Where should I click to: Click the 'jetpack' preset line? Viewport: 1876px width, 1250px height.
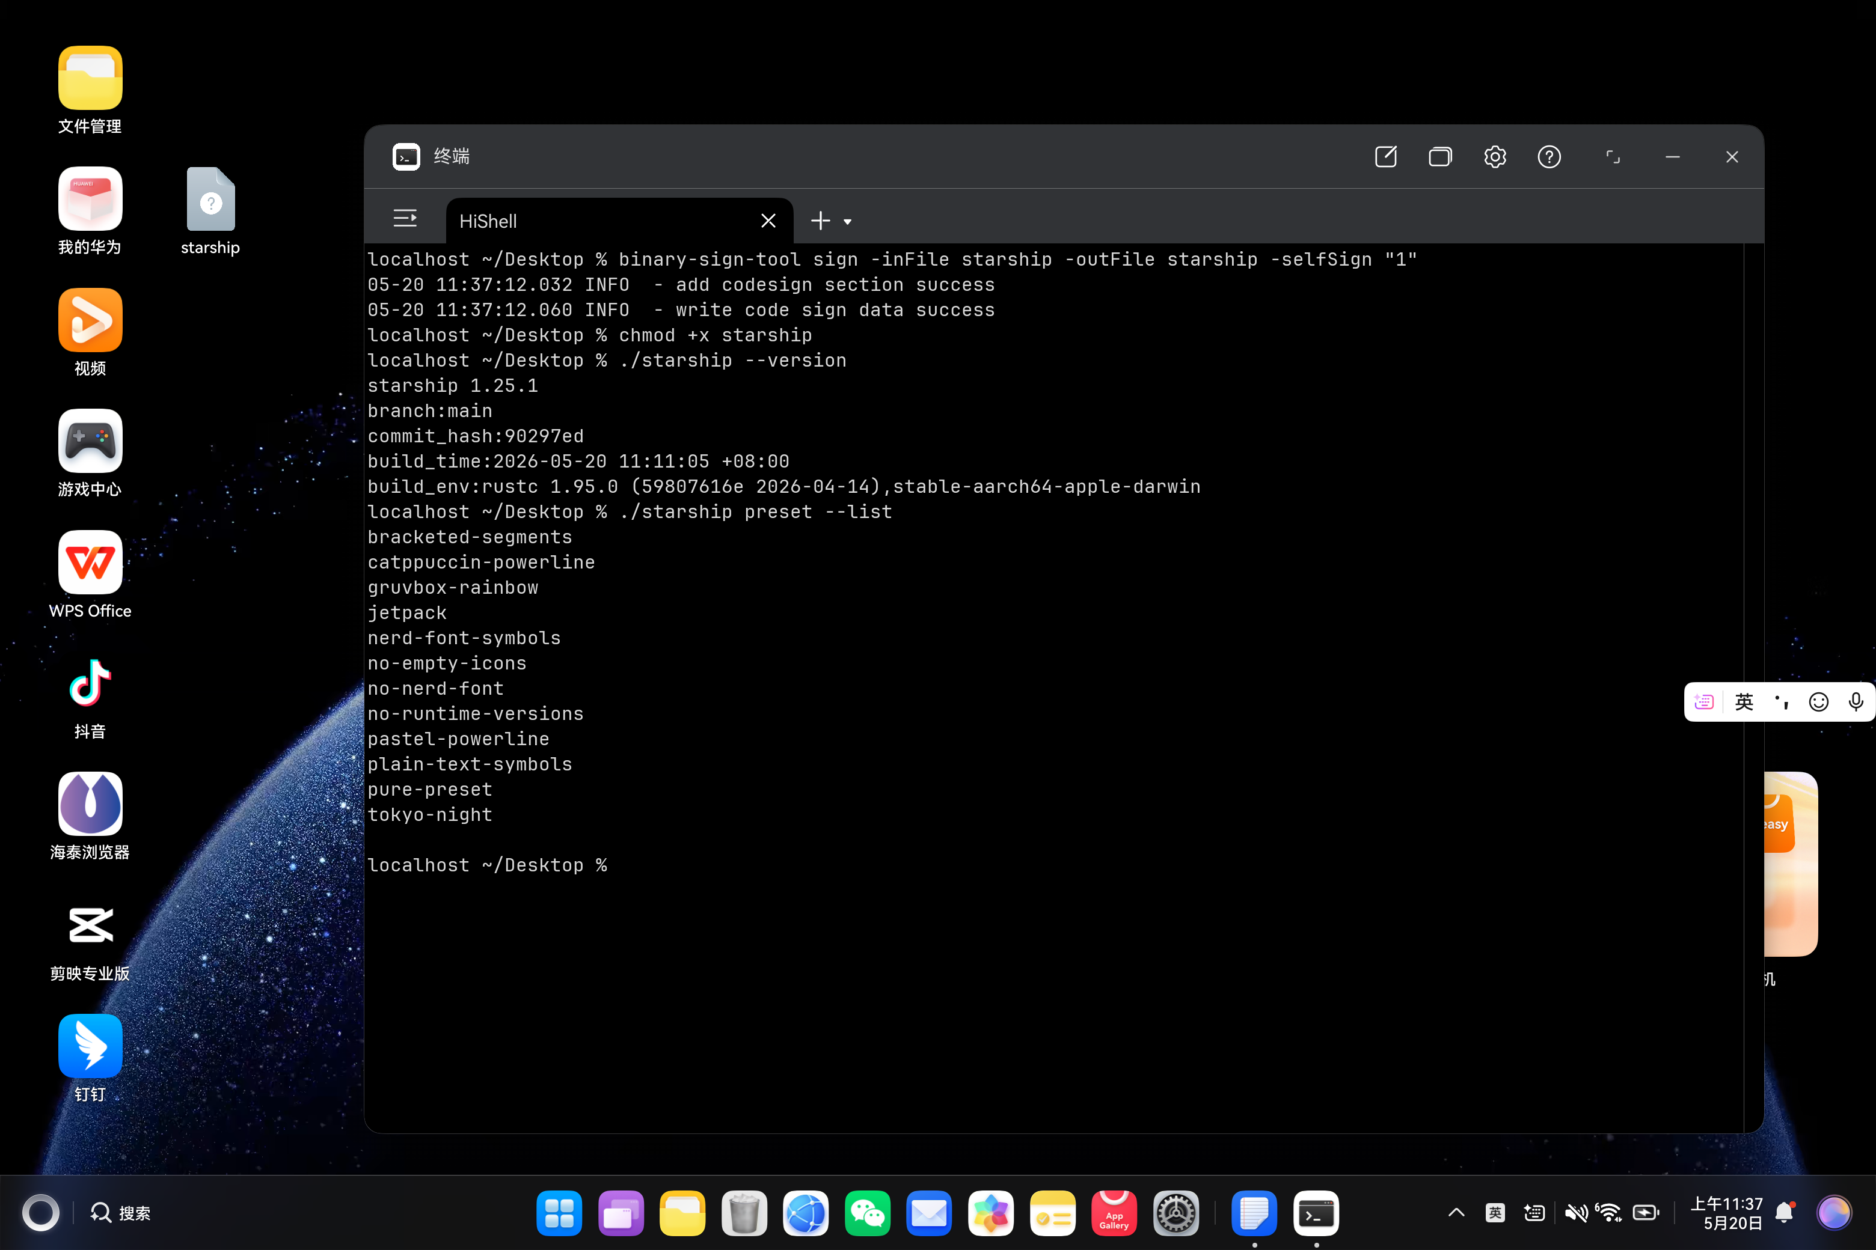click(x=407, y=613)
